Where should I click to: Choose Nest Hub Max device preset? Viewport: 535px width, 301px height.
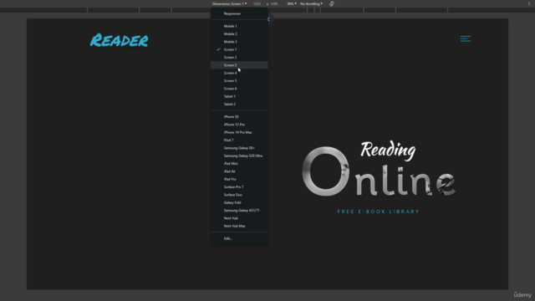[239, 226]
